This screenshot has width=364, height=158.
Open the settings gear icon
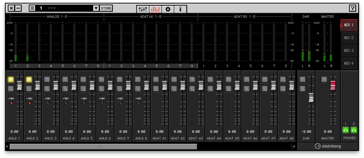pos(168,9)
